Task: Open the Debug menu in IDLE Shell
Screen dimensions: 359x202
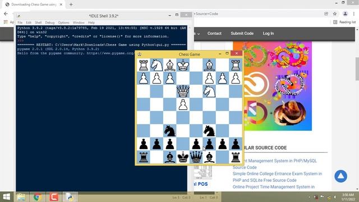Action: tap(50, 22)
